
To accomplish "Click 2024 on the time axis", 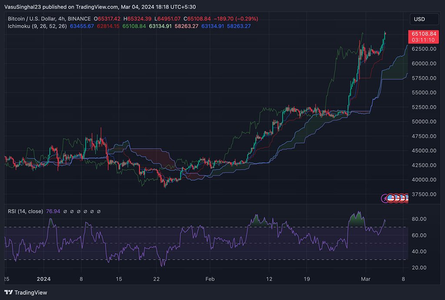I will tap(43, 279).
